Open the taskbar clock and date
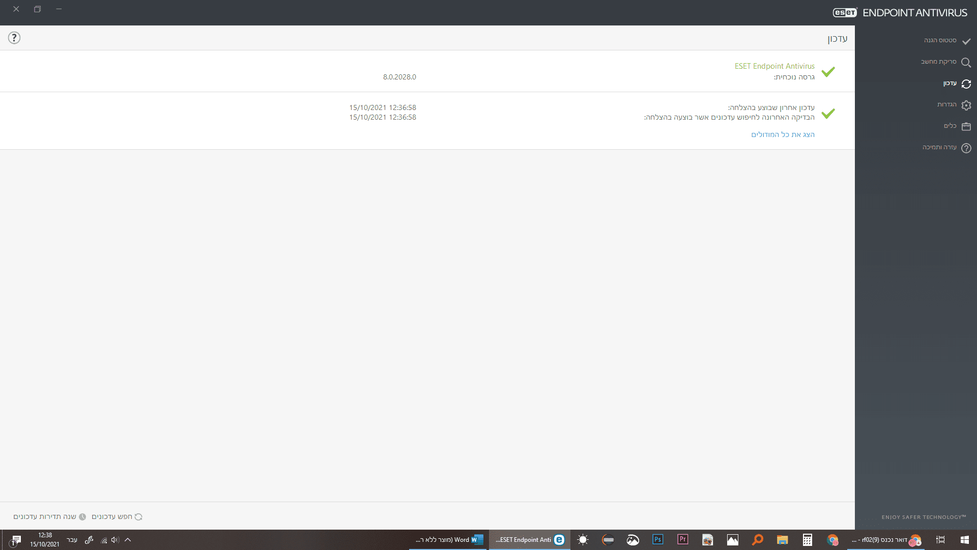The image size is (977, 550). click(x=45, y=540)
